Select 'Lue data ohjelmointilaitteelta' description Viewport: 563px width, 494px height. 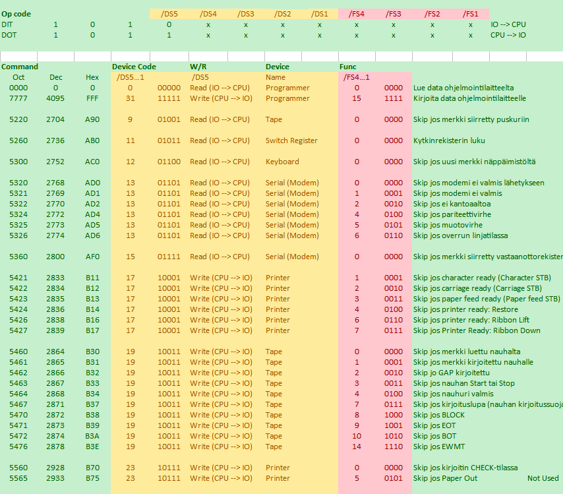click(x=463, y=88)
